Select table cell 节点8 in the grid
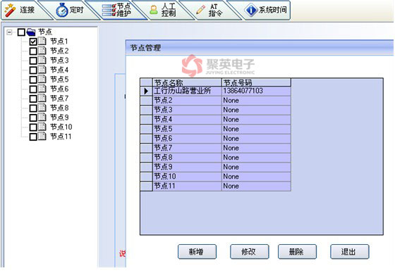This screenshot has width=395, height=273. (187, 158)
